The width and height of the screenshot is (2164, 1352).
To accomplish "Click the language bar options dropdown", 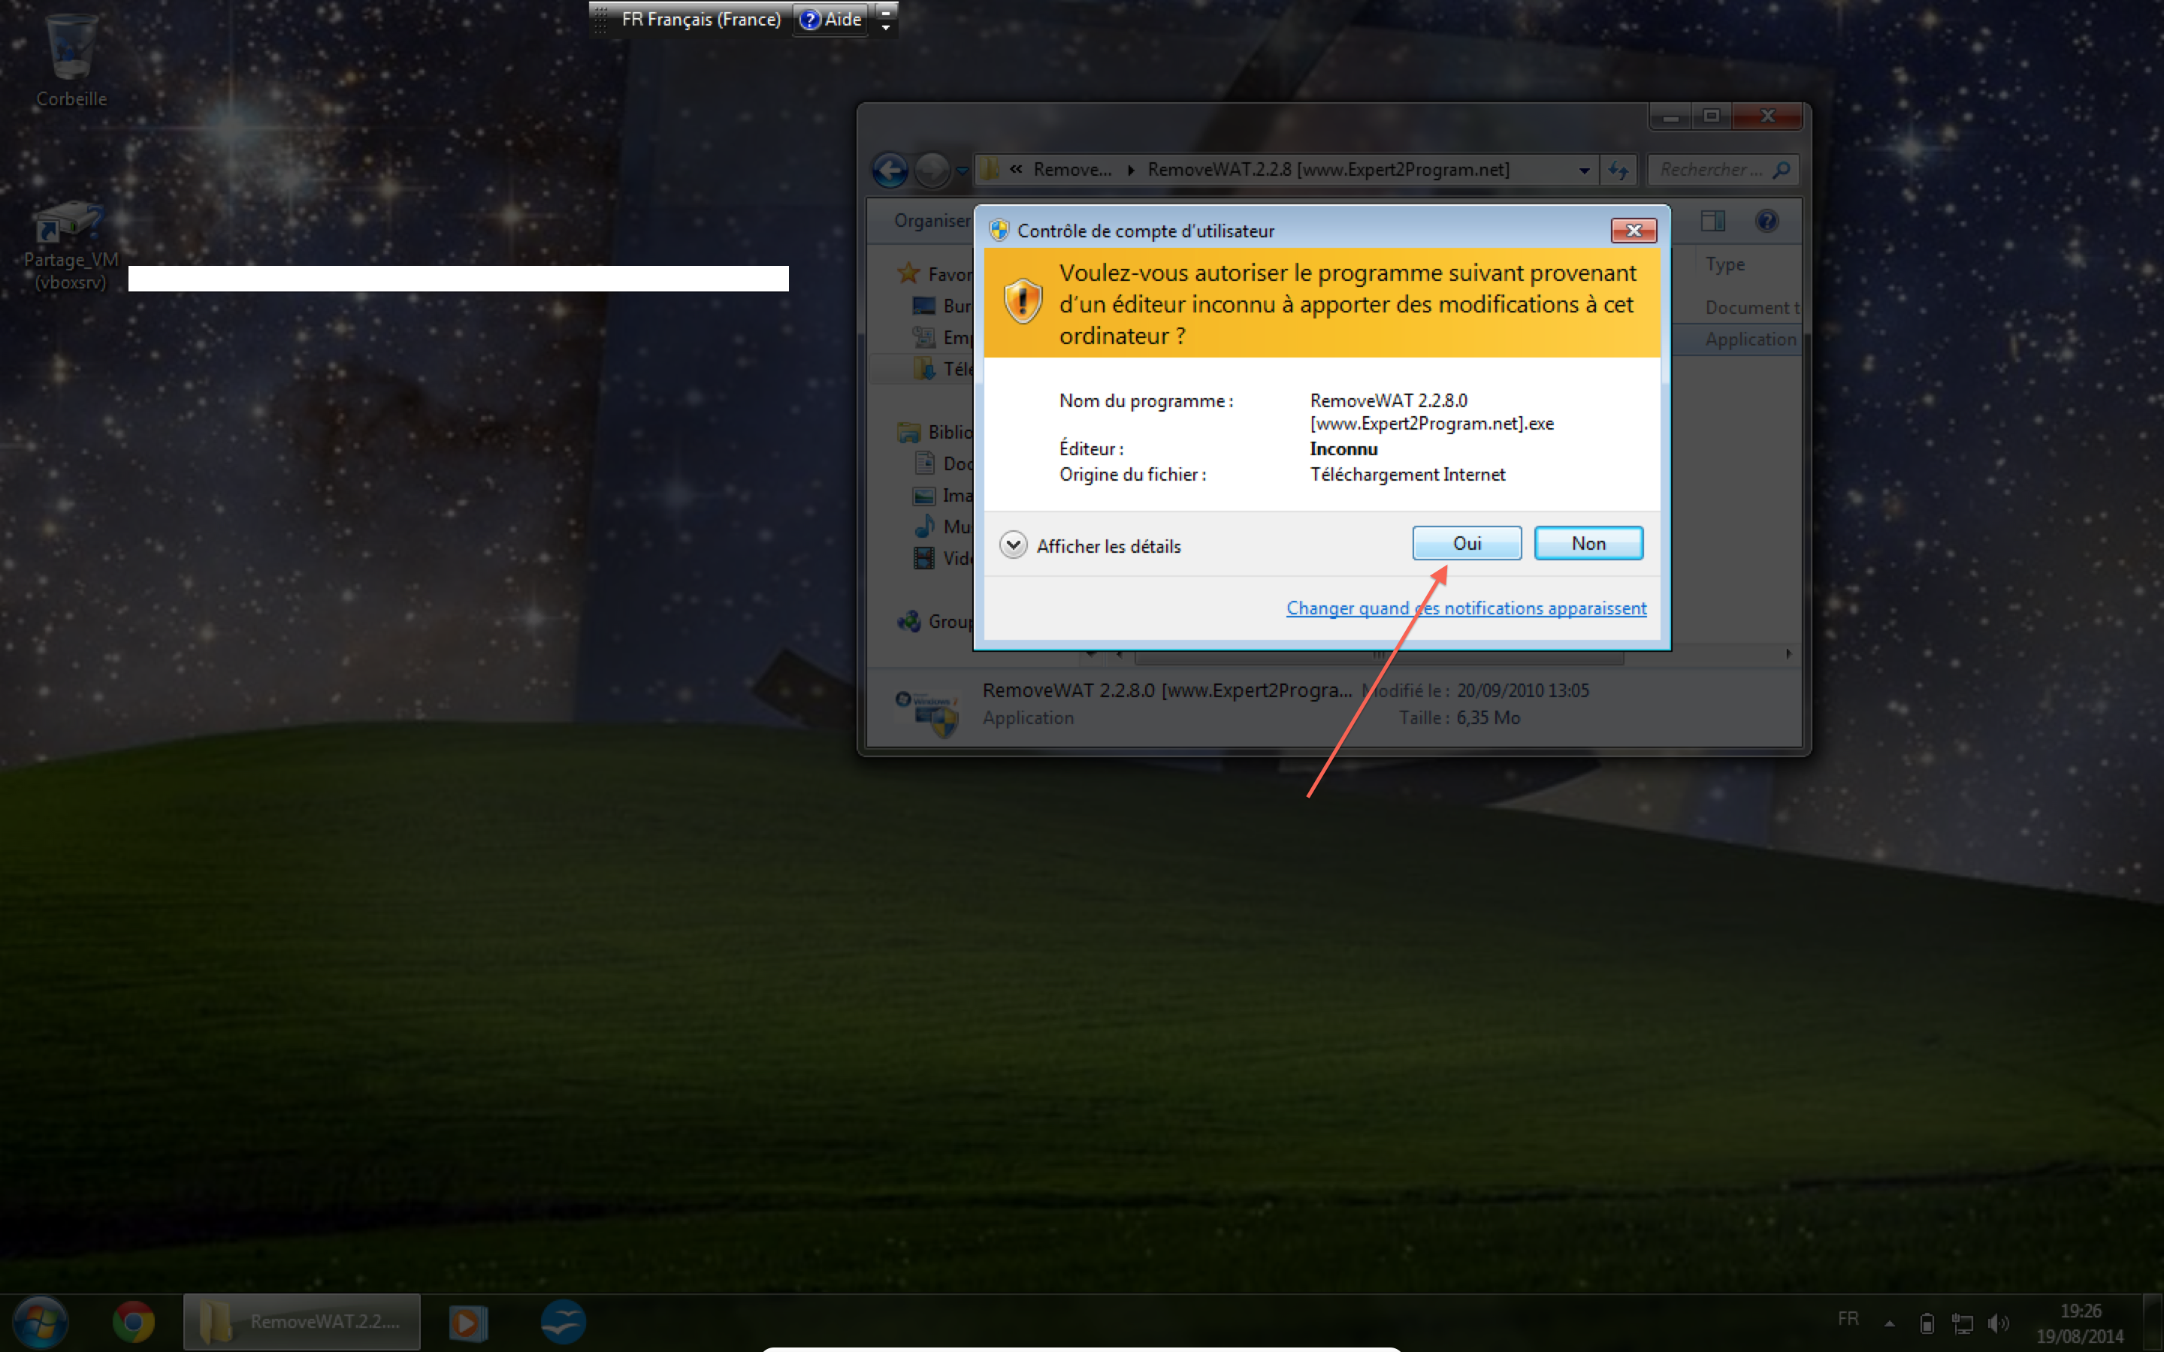I will pos(885,28).
